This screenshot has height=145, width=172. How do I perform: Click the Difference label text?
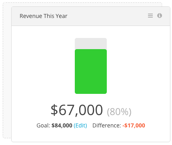coord(107,125)
